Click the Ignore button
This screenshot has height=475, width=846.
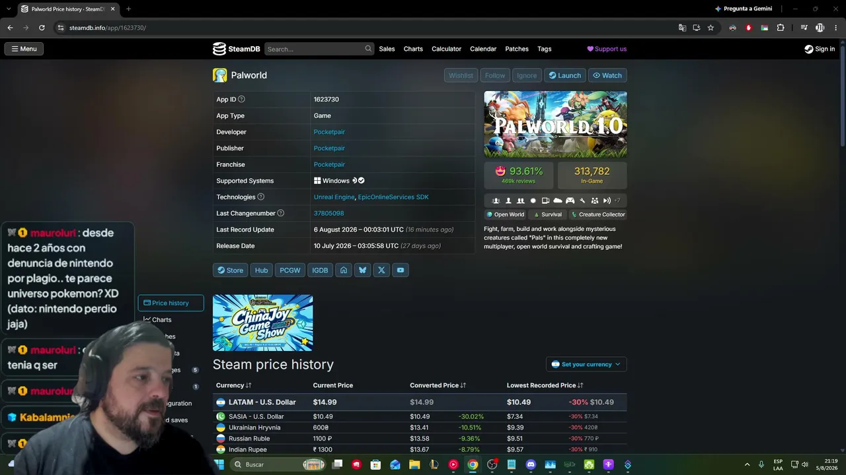pyautogui.click(x=527, y=75)
